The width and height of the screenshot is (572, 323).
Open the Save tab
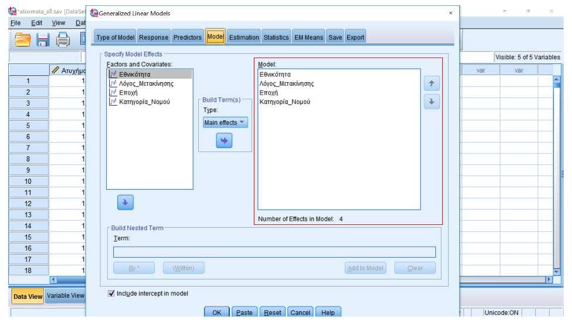click(335, 37)
